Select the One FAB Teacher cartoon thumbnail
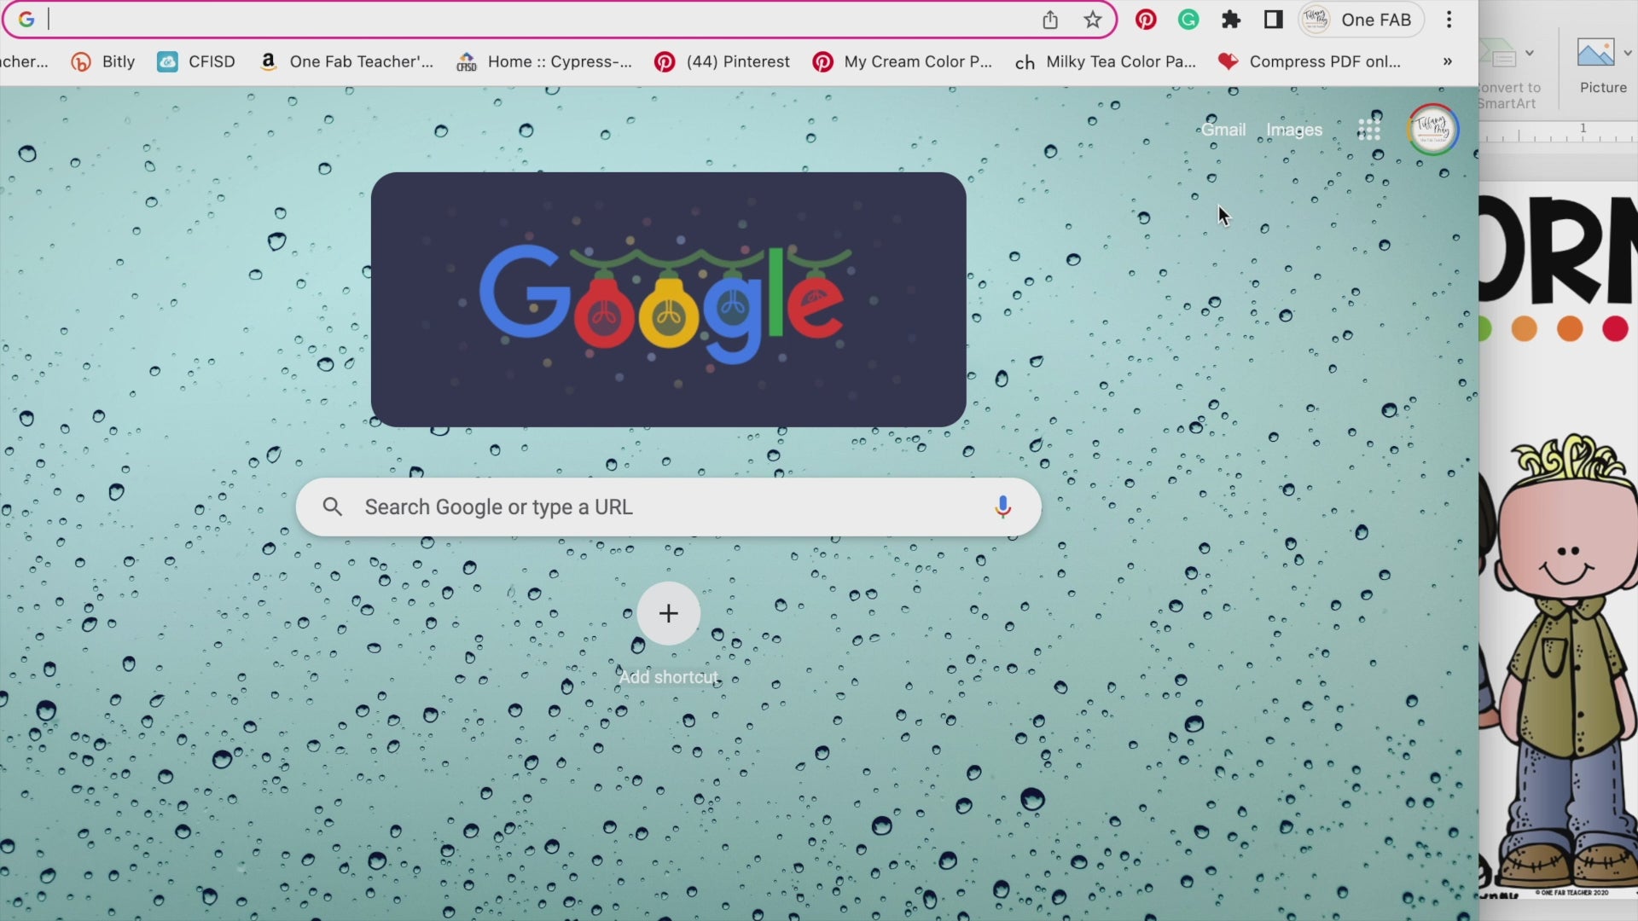The image size is (1638, 921). [x=1565, y=652]
